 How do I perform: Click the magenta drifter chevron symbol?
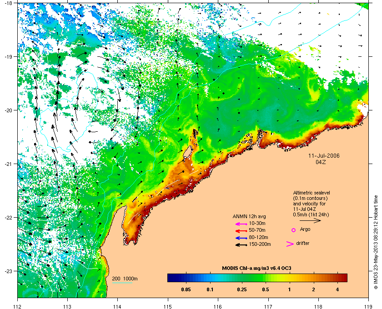290,244
